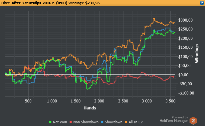Click the $300,00 axis label
205x126 pixels.
pyautogui.click(x=185, y=20)
